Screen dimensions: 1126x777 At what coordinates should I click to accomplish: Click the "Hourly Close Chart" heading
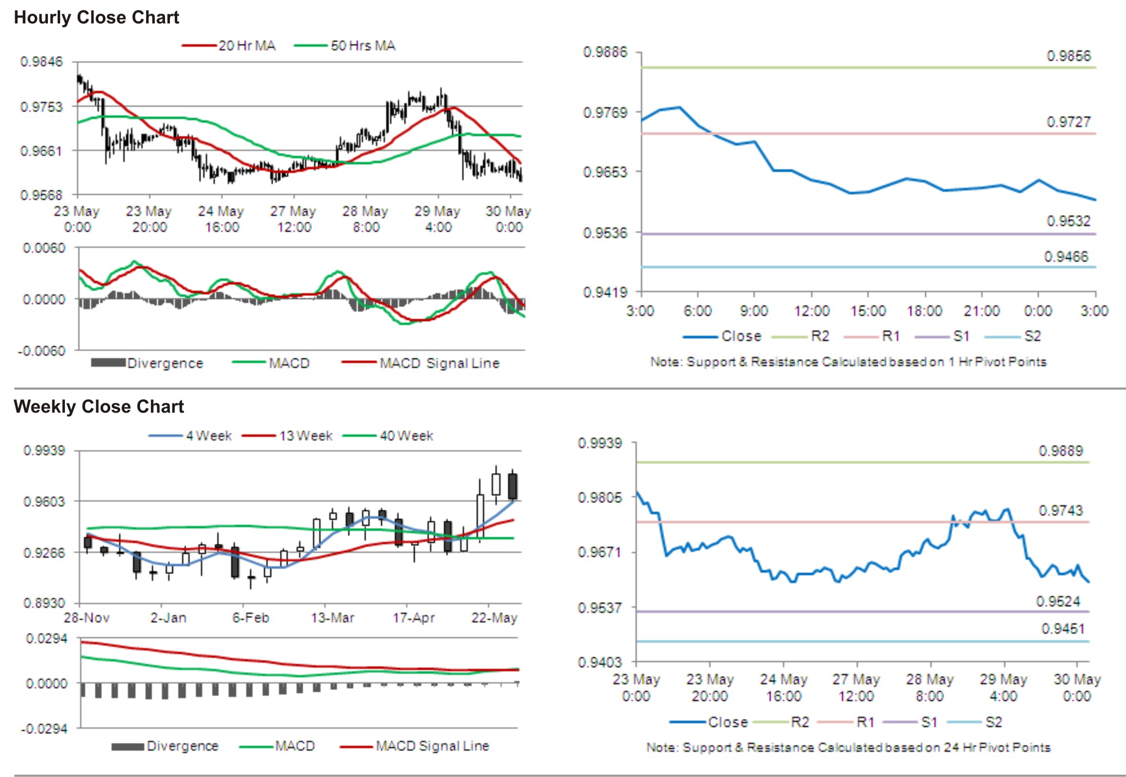click(x=96, y=18)
